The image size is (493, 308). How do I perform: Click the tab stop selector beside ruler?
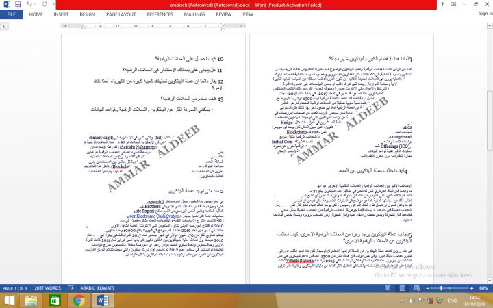click(x=4, y=27)
